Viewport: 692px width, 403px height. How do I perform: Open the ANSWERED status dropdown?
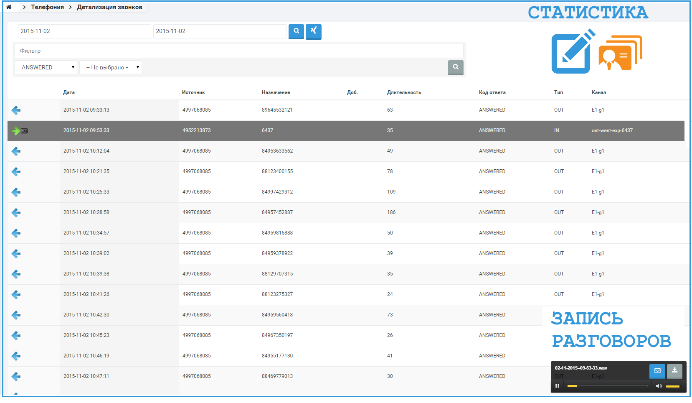46,67
